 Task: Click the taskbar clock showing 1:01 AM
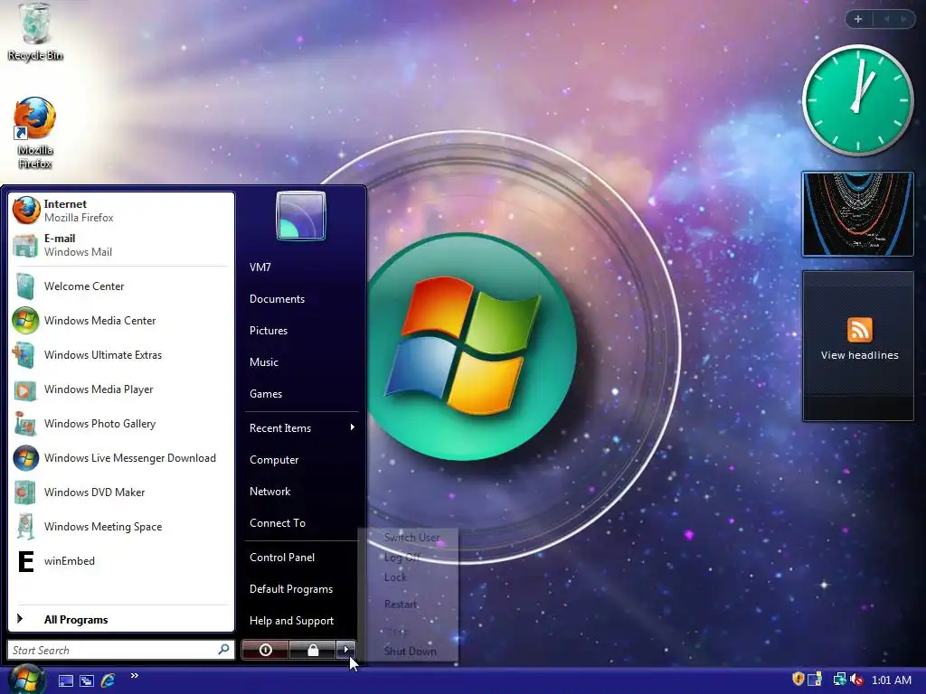(892, 680)
